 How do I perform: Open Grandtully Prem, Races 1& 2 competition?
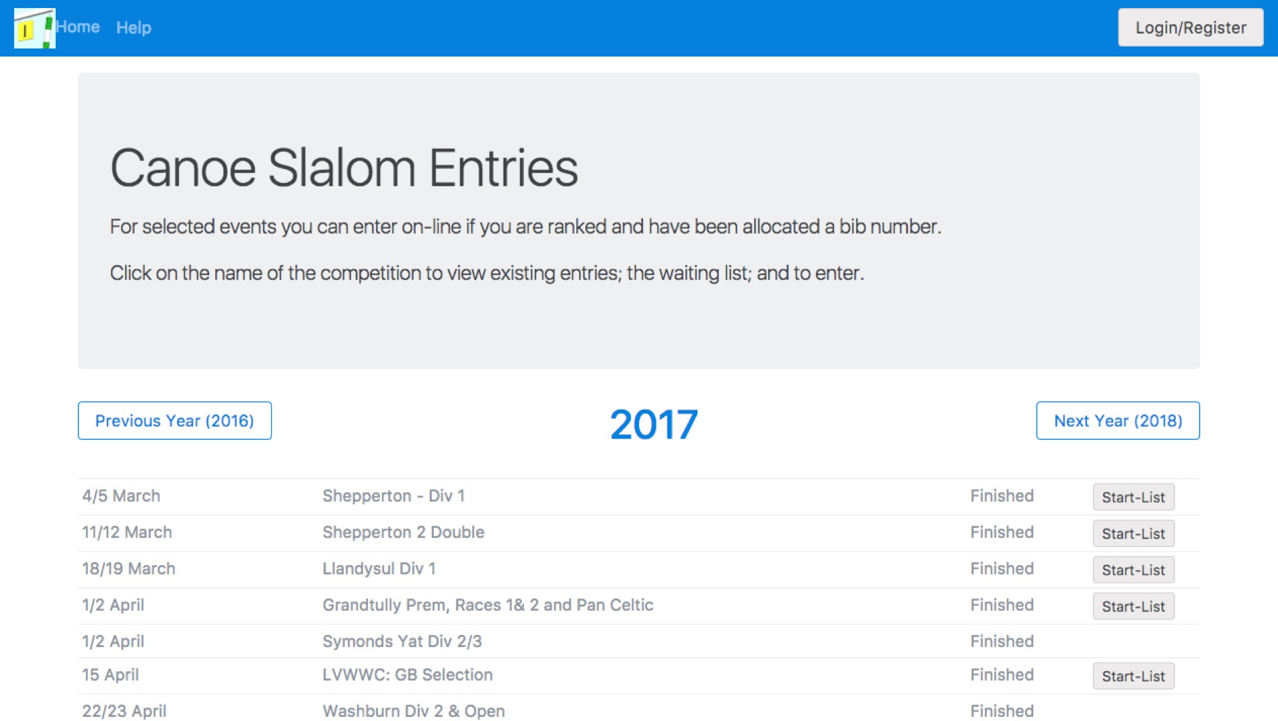[488, 605]
